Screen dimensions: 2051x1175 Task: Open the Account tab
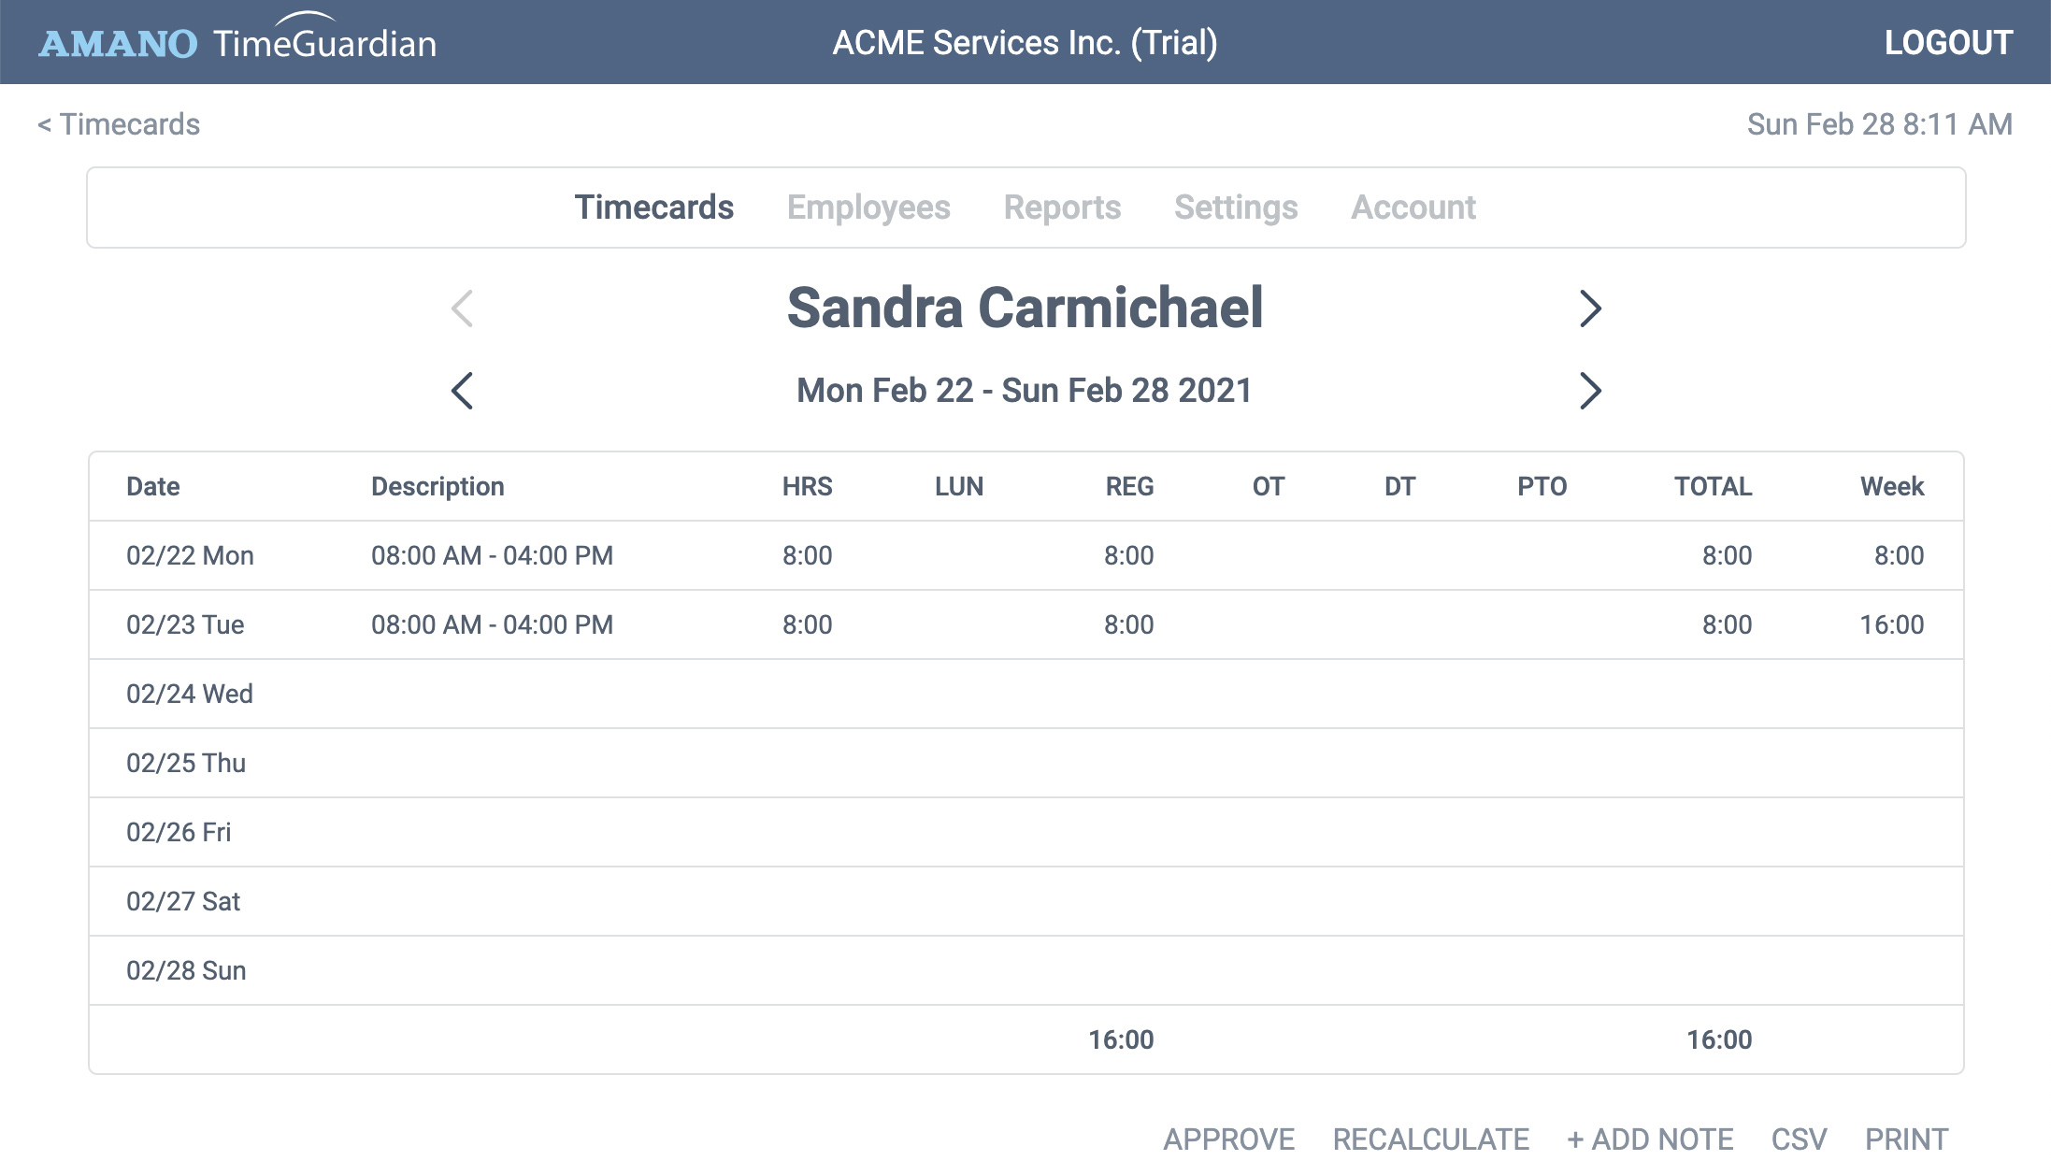coord(1413,208)
